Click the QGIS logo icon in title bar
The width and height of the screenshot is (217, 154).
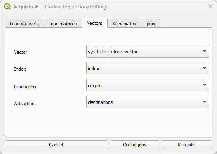pyautogui.click(x=7, y=6)
